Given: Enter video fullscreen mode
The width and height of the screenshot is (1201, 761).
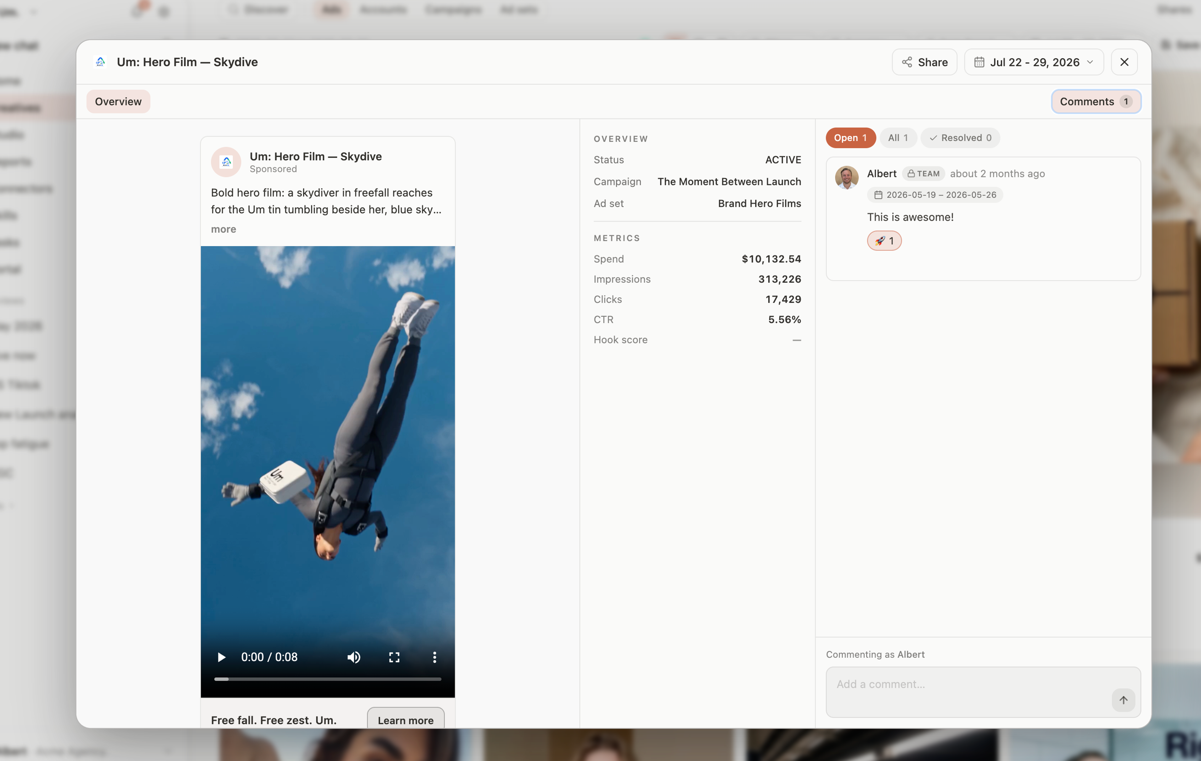Looking at the screenshot, I should 394,657.
